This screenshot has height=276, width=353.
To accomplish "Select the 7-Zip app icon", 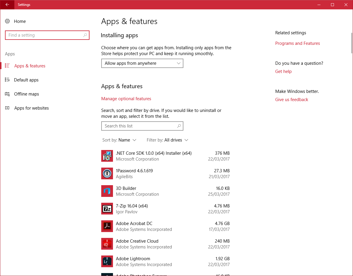I will click(107, 209).
